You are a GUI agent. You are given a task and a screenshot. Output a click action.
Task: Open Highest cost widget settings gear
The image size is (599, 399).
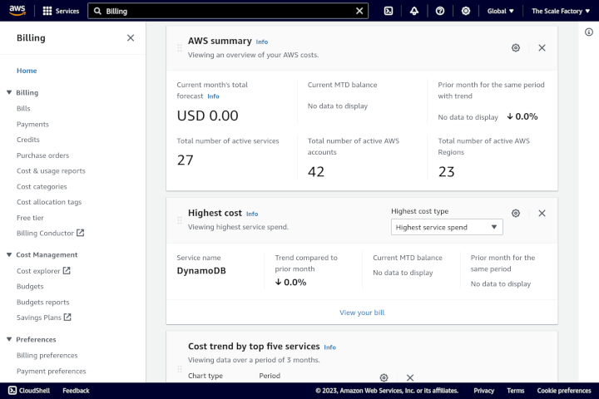[x=516, y=214]
